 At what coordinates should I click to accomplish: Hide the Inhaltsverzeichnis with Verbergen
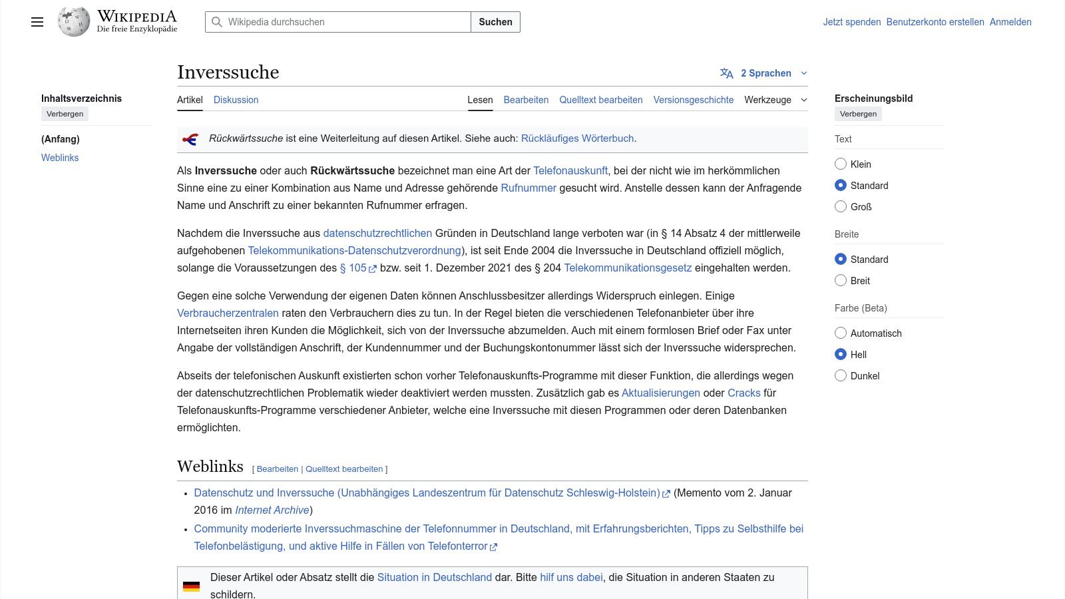[x=65, y=114]
